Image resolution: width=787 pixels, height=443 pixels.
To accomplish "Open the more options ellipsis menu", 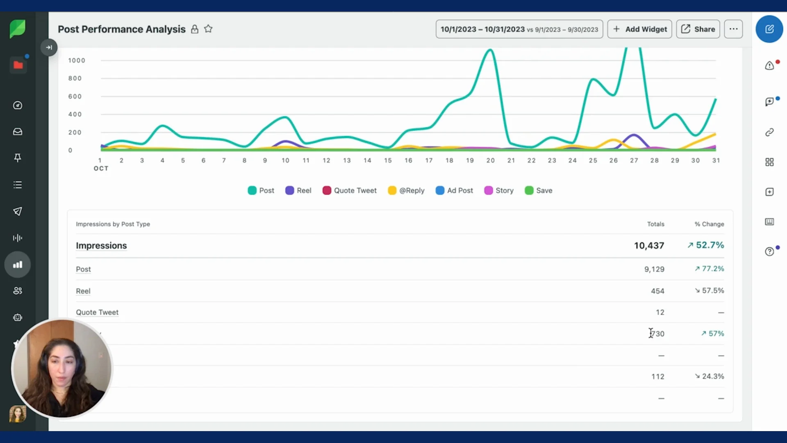I will [x=733, y=29].
